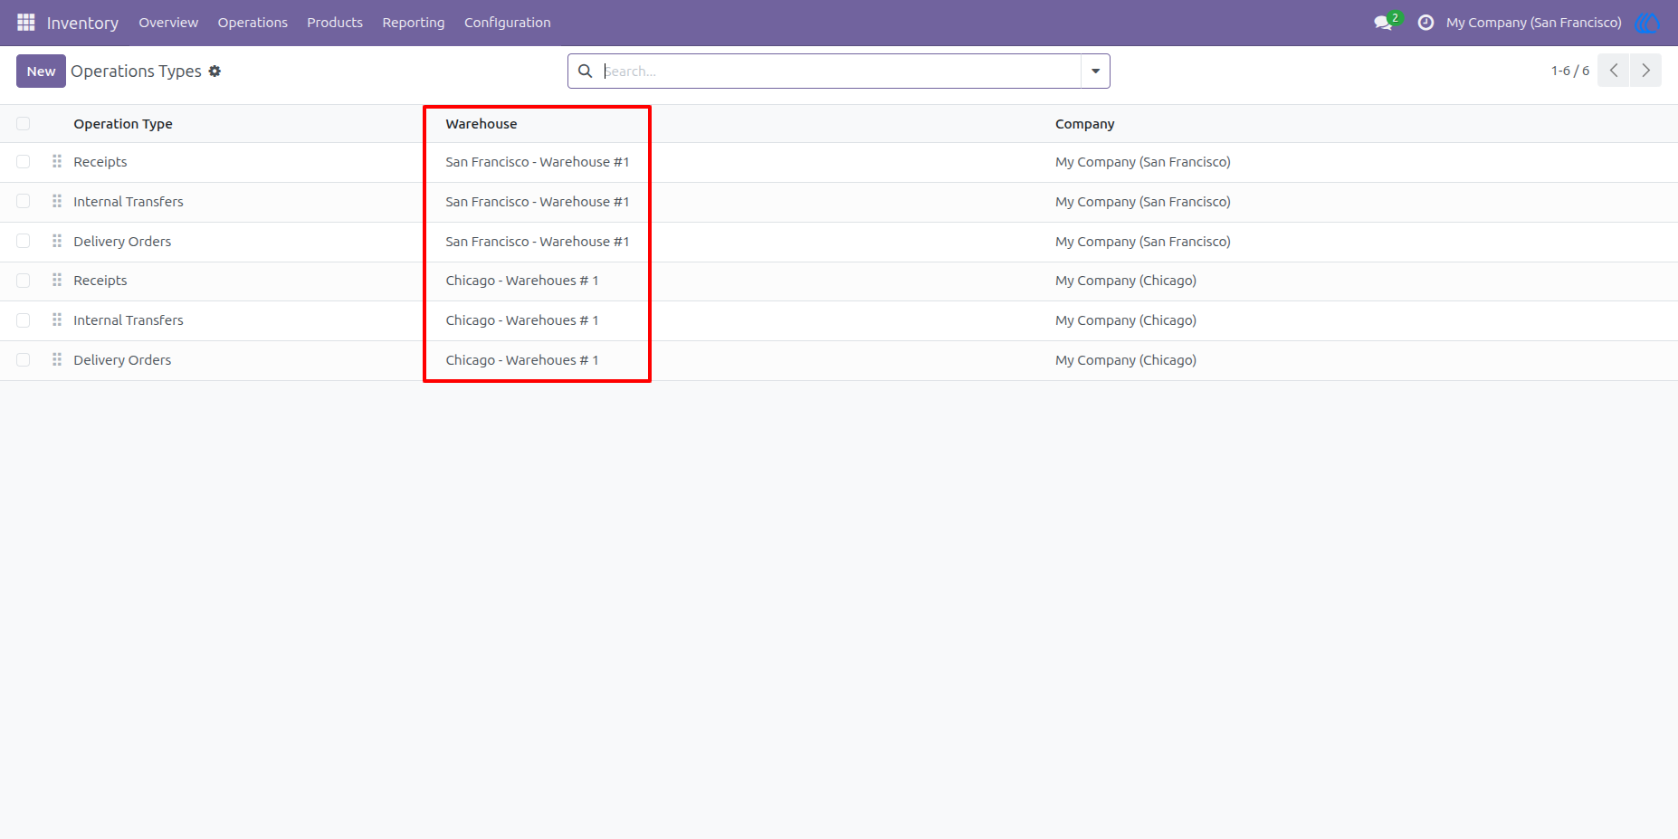1678x839 pixels.
Task: Grab the drag handle of Chicago Internal Transfers row
Action: tap(57, 319)
